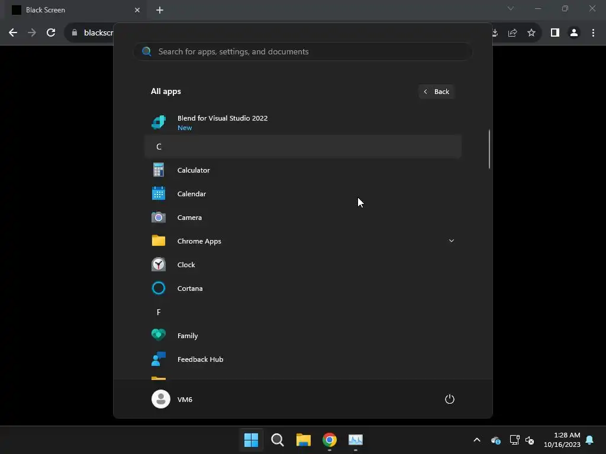Open the Family app
This screenshot has height=454, width=606.
click(x=302, y=336)
